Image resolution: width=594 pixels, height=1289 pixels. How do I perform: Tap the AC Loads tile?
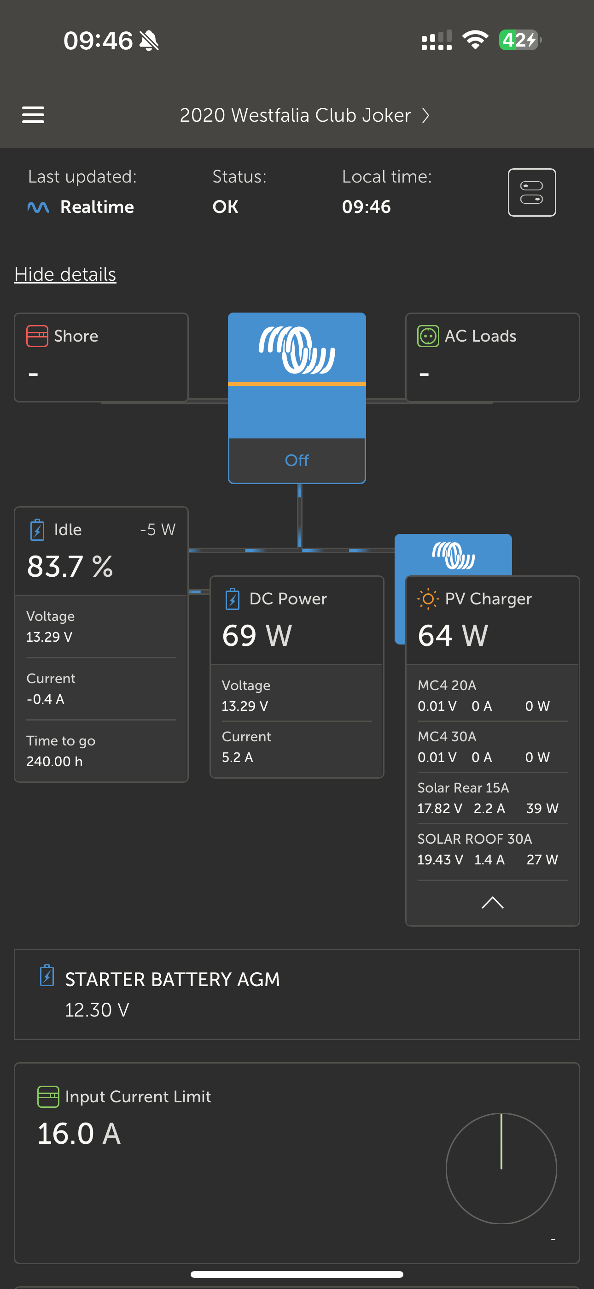(493, 357)
